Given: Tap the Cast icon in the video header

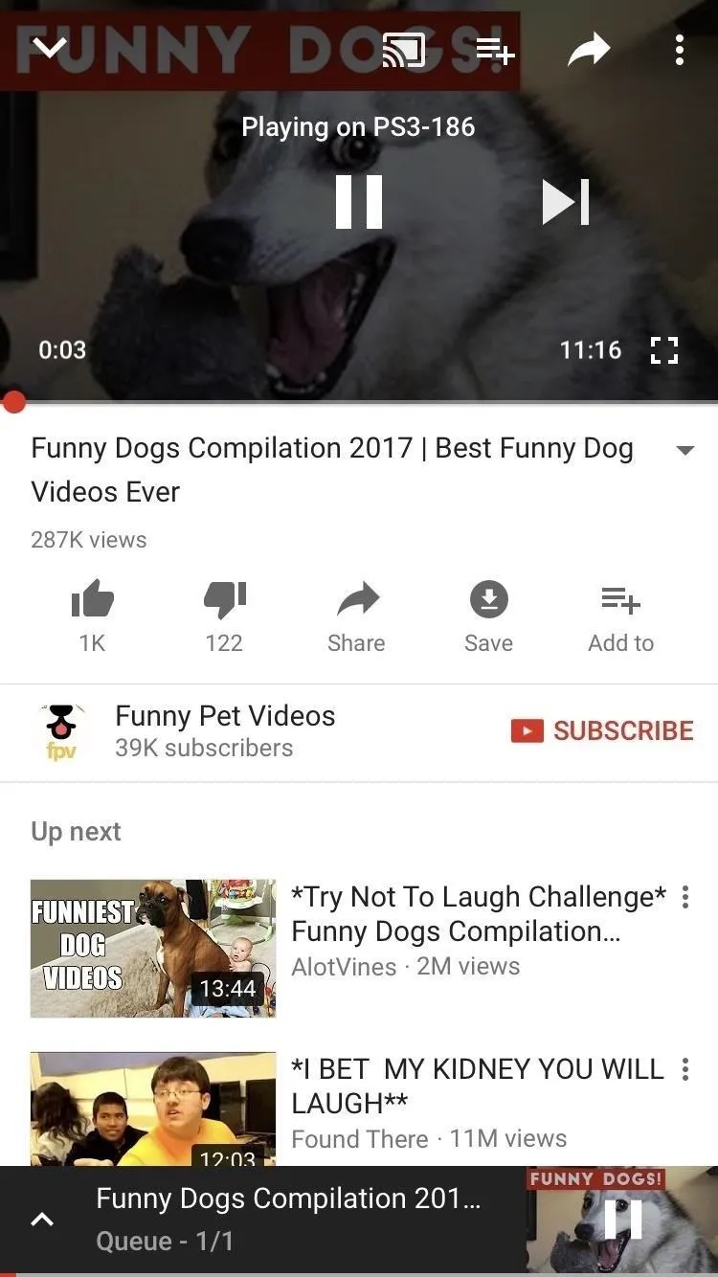Looking at the screenshot, I should (403, 50).
